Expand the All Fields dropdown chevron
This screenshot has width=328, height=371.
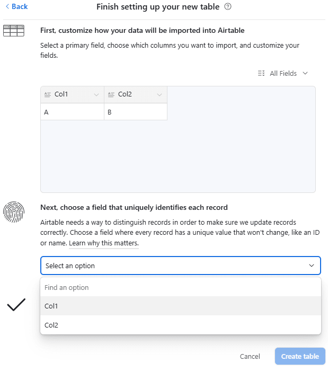305,73
